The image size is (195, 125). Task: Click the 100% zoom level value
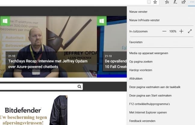pyautogui.click(x=173, y=32)
